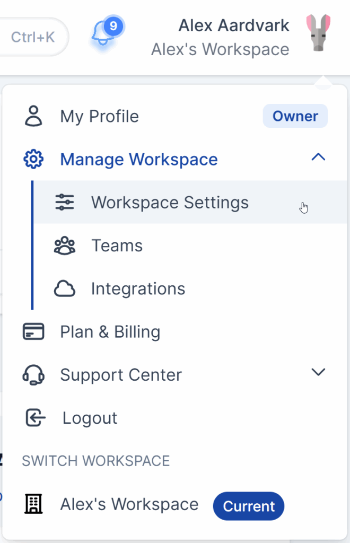The image size is (350, 543).
Task: Click the Workspace Settings sliders icon
Action: [x=64, y=202]
